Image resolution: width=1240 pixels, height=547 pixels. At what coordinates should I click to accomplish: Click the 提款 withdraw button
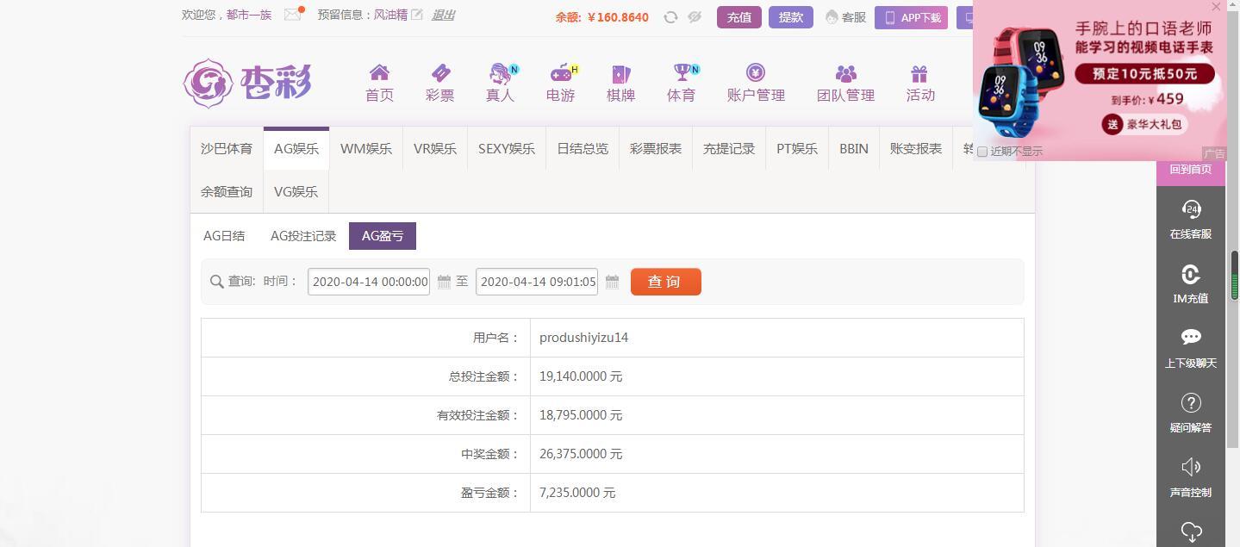coord(791,17)
